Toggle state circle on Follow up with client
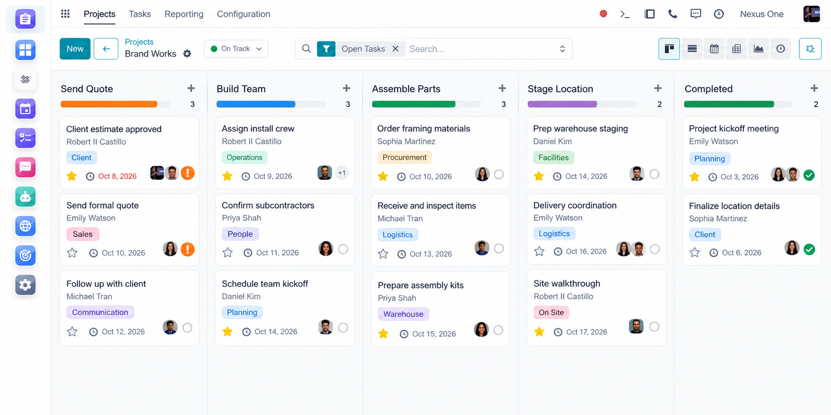 click(187, 328)
